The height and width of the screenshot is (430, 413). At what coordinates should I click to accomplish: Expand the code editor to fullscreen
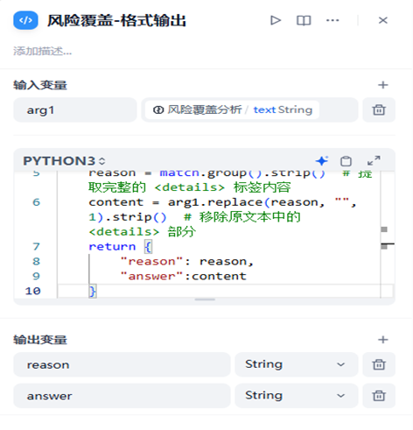pos(374,161)
